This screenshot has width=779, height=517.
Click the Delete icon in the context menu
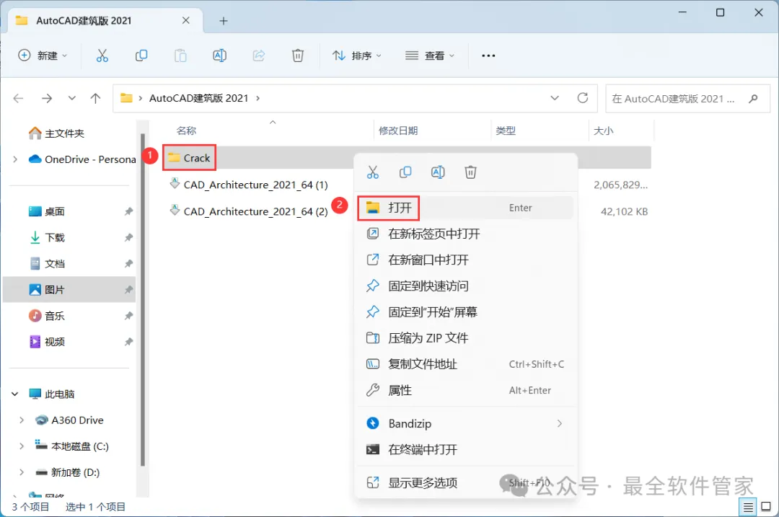pyautogui.click(x=470, y=172)
